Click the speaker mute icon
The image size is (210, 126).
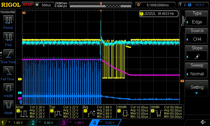point(203,122)
